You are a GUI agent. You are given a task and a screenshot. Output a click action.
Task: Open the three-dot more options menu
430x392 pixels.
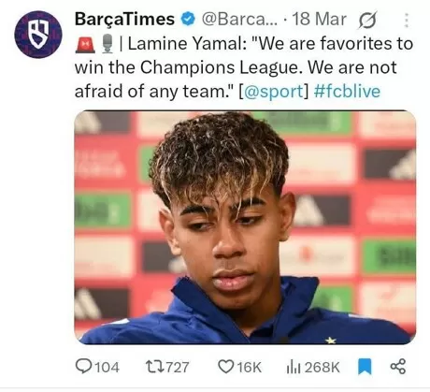[406, 21]
